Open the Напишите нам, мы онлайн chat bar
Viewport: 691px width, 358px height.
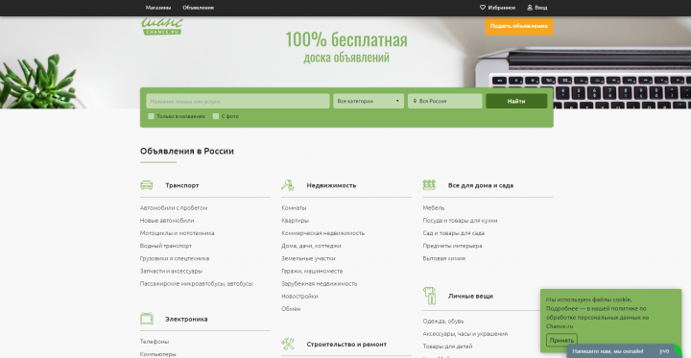608,351
